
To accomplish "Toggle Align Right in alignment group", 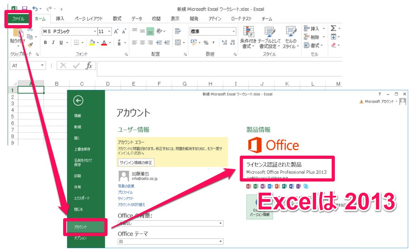I will click(150, 42).
